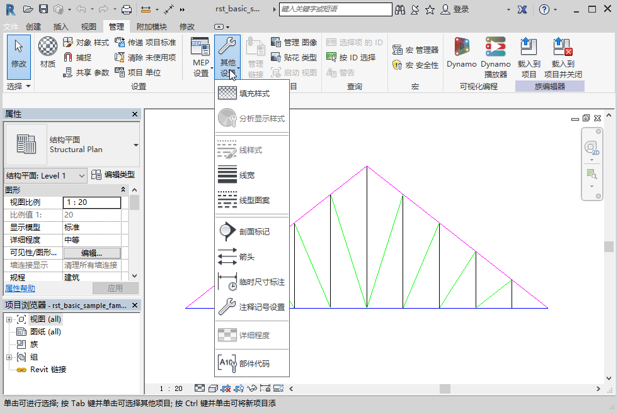This screenshot has width=618, height=413.
Task: Collapse the 图形 section in Properties
Action: click(123, 189)
